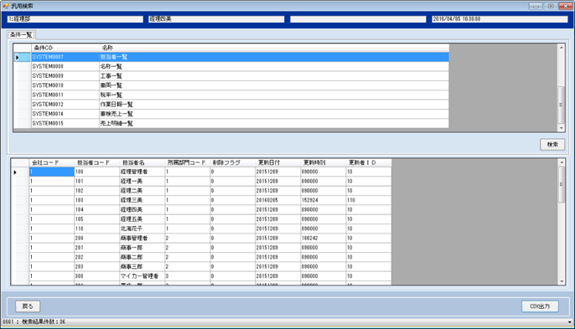Click the 工事一覧 name cell
The height and width of the screenshot is (329, 575).
click(274, 76)
